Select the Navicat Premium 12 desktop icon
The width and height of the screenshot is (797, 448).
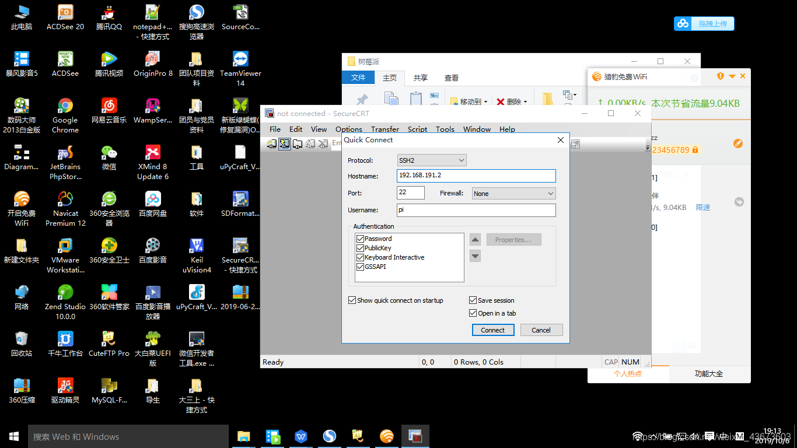(x=65, y=209)
